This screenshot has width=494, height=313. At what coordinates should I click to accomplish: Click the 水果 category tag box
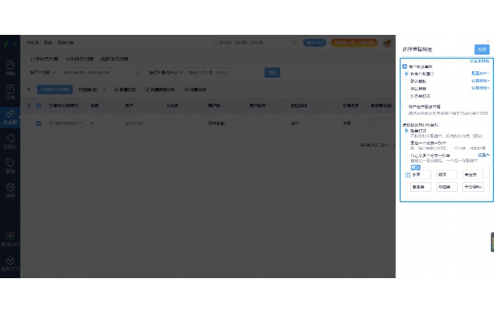pos(420,174)
